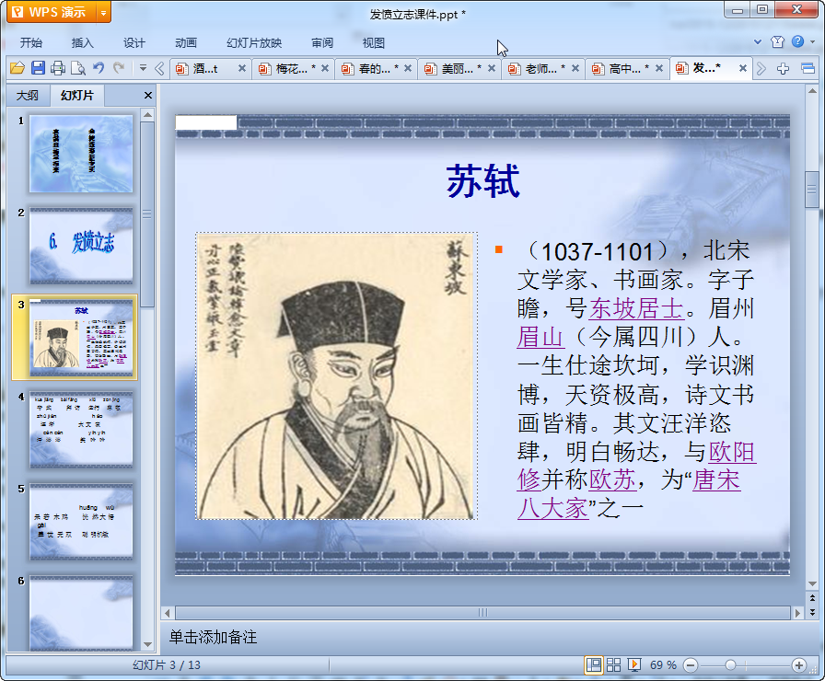Click the 东坡居士 hyperlink
The image size is (825, 681).
click(x=636, y=308)
